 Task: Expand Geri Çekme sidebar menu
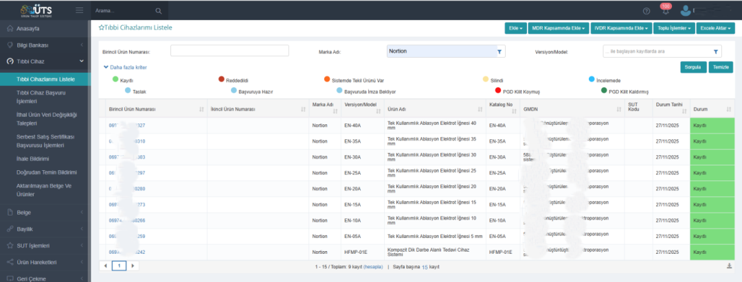(45, 278)
